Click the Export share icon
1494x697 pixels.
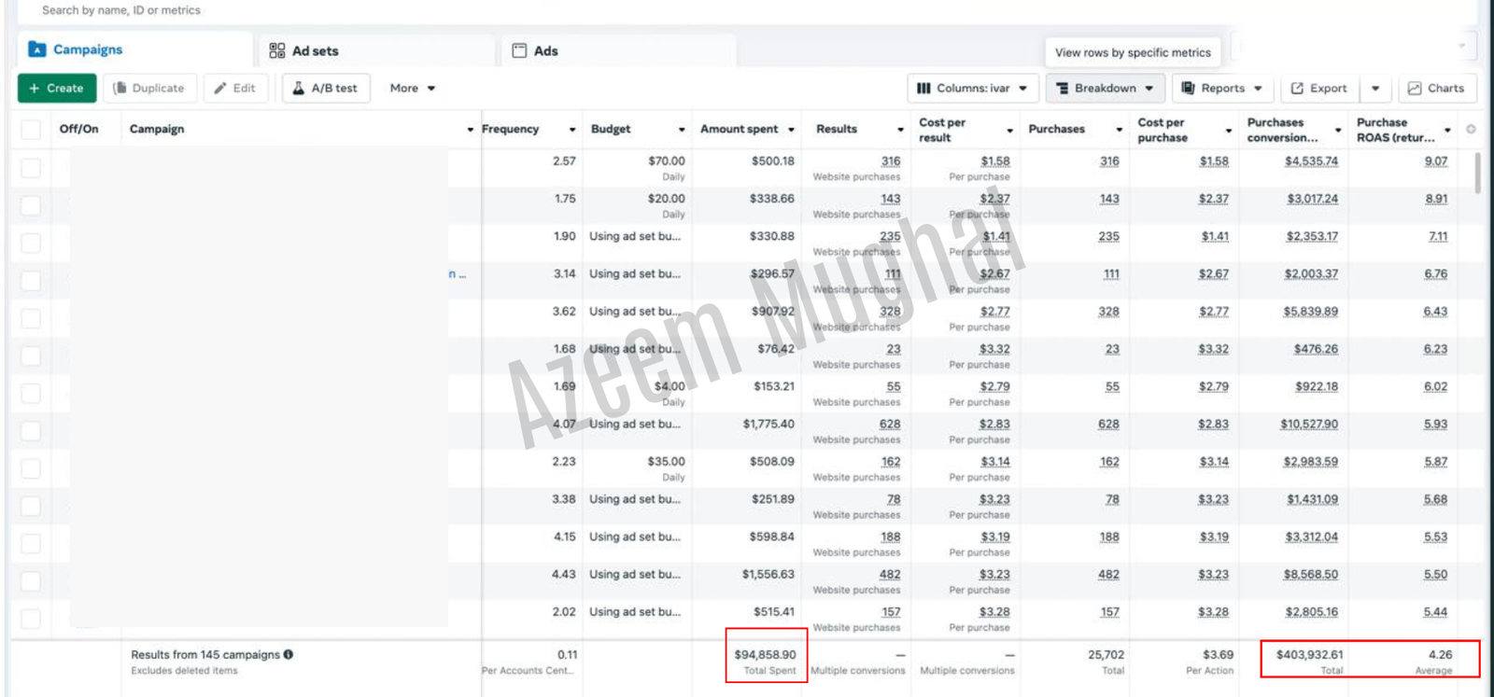[1297, 88]
